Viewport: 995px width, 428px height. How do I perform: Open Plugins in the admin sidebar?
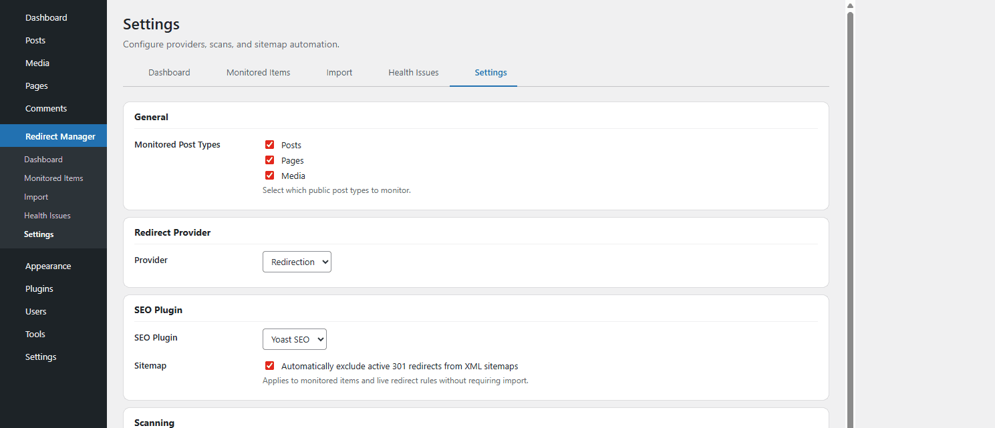click(39, 288)
